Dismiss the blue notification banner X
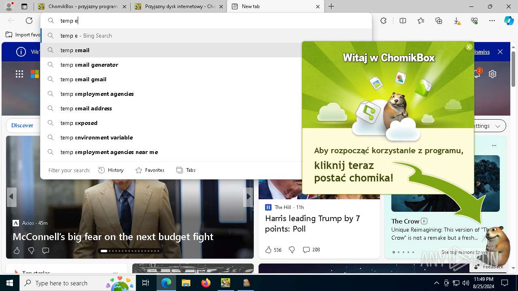 [x=500, y=52]
